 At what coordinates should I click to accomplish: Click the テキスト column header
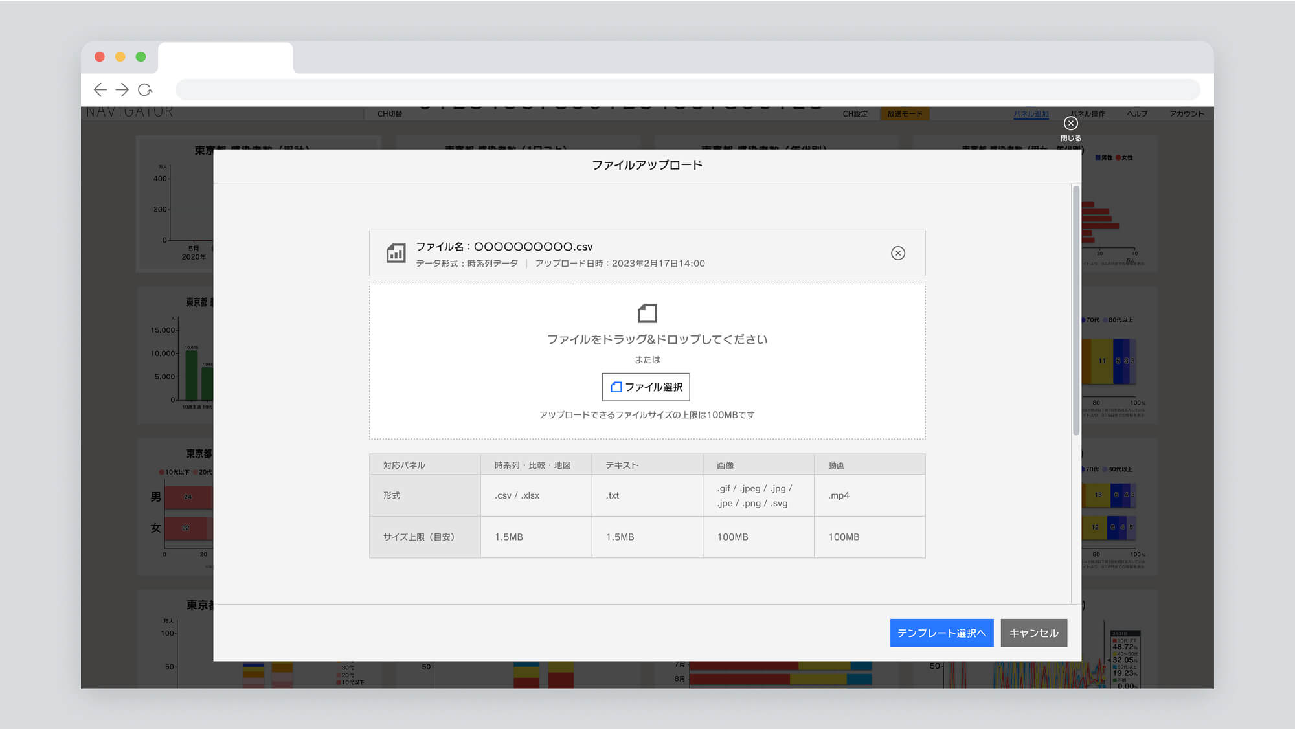point(647,465)
